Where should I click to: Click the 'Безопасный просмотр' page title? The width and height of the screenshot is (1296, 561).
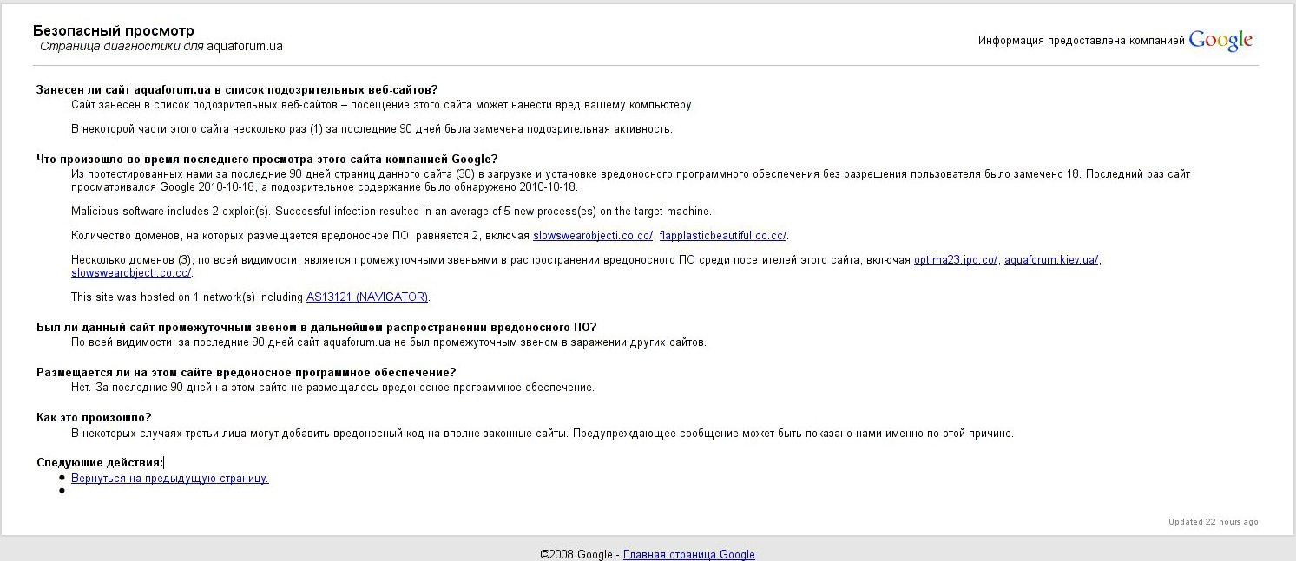click(114, 31)
